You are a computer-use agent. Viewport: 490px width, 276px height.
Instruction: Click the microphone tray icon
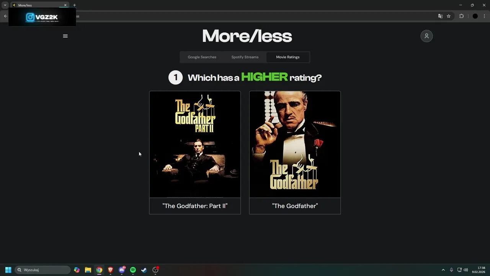click(451, 270)
